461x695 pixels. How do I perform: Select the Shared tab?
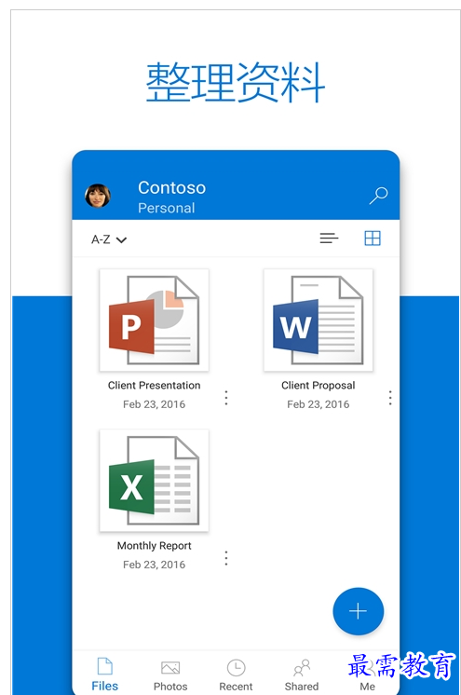click(x=302, y=675)
